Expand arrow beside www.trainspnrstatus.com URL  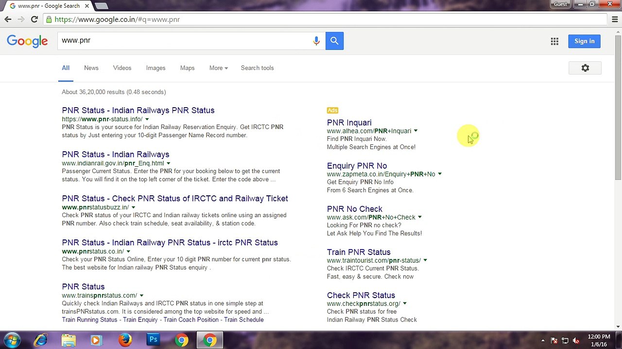[x=141, y=296]
